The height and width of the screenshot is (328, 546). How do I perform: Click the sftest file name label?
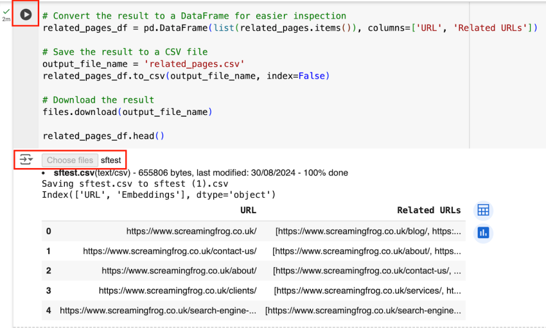tap(110, 160)
